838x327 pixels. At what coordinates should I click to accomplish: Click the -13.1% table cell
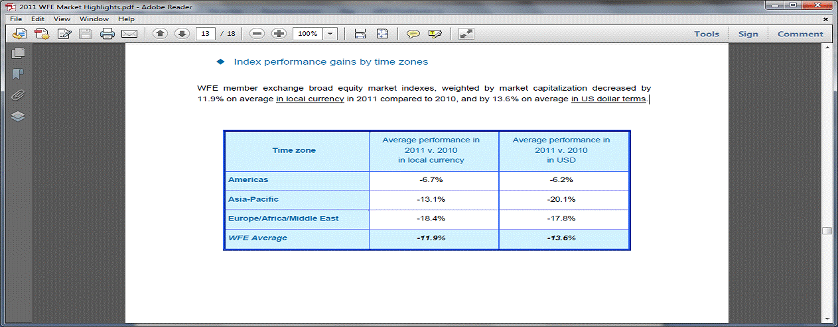434,199
